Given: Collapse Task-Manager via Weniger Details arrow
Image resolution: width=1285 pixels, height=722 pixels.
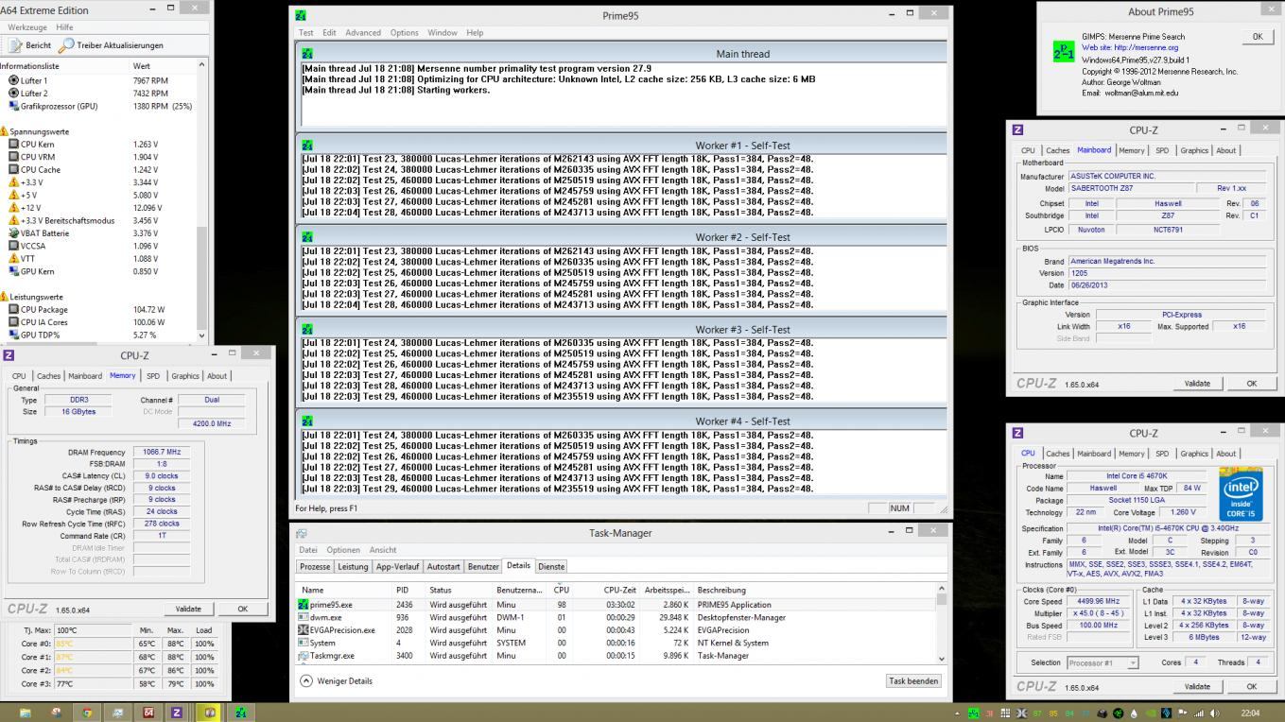Looking at the screenshot, I should (x=306, y=680).
